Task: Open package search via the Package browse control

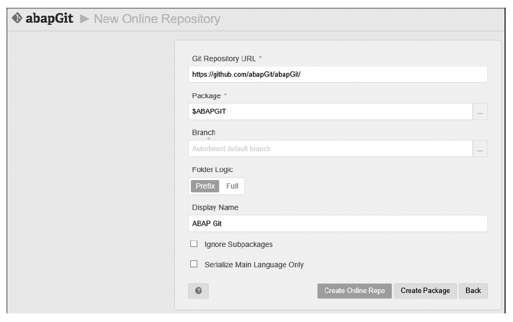Action: pos(480,111)
